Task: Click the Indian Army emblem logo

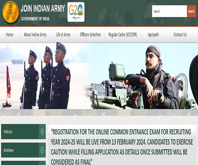Action: tap(10, 12)
